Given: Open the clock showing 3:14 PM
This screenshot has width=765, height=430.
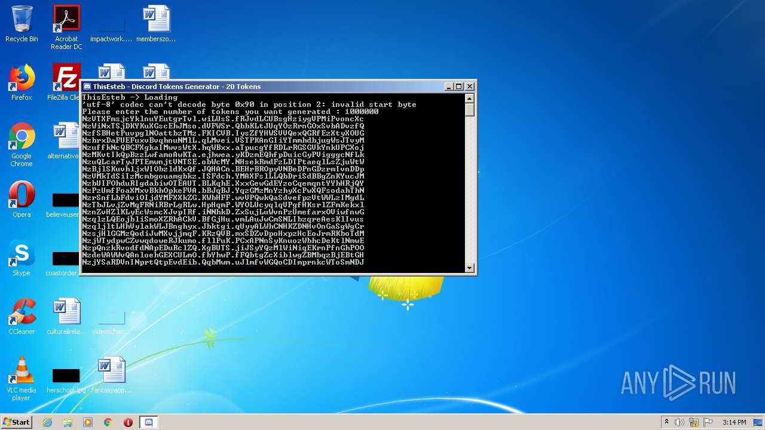Looking at the screenshot, I should click(x=734, y=422).
